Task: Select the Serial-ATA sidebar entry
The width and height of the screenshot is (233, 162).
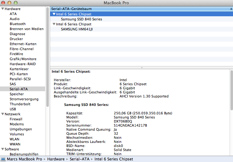Action: click(23, 89)
